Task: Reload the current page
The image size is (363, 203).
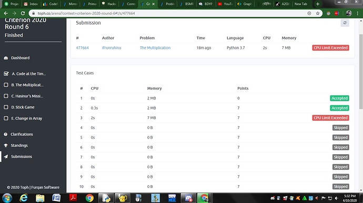Action: 23,14
